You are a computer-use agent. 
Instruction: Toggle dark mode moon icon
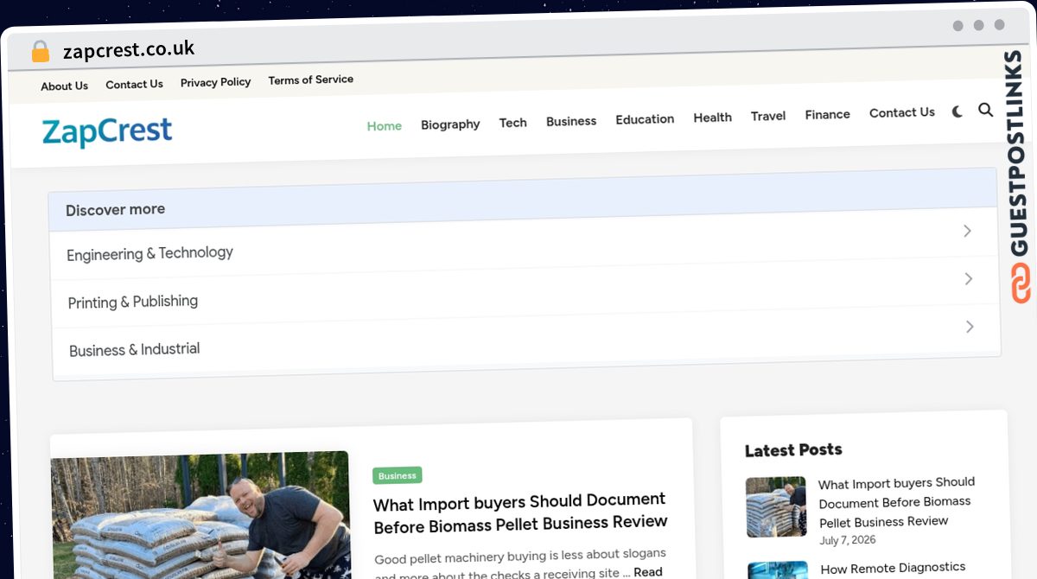pyautogui.click(x=957, y=111)
